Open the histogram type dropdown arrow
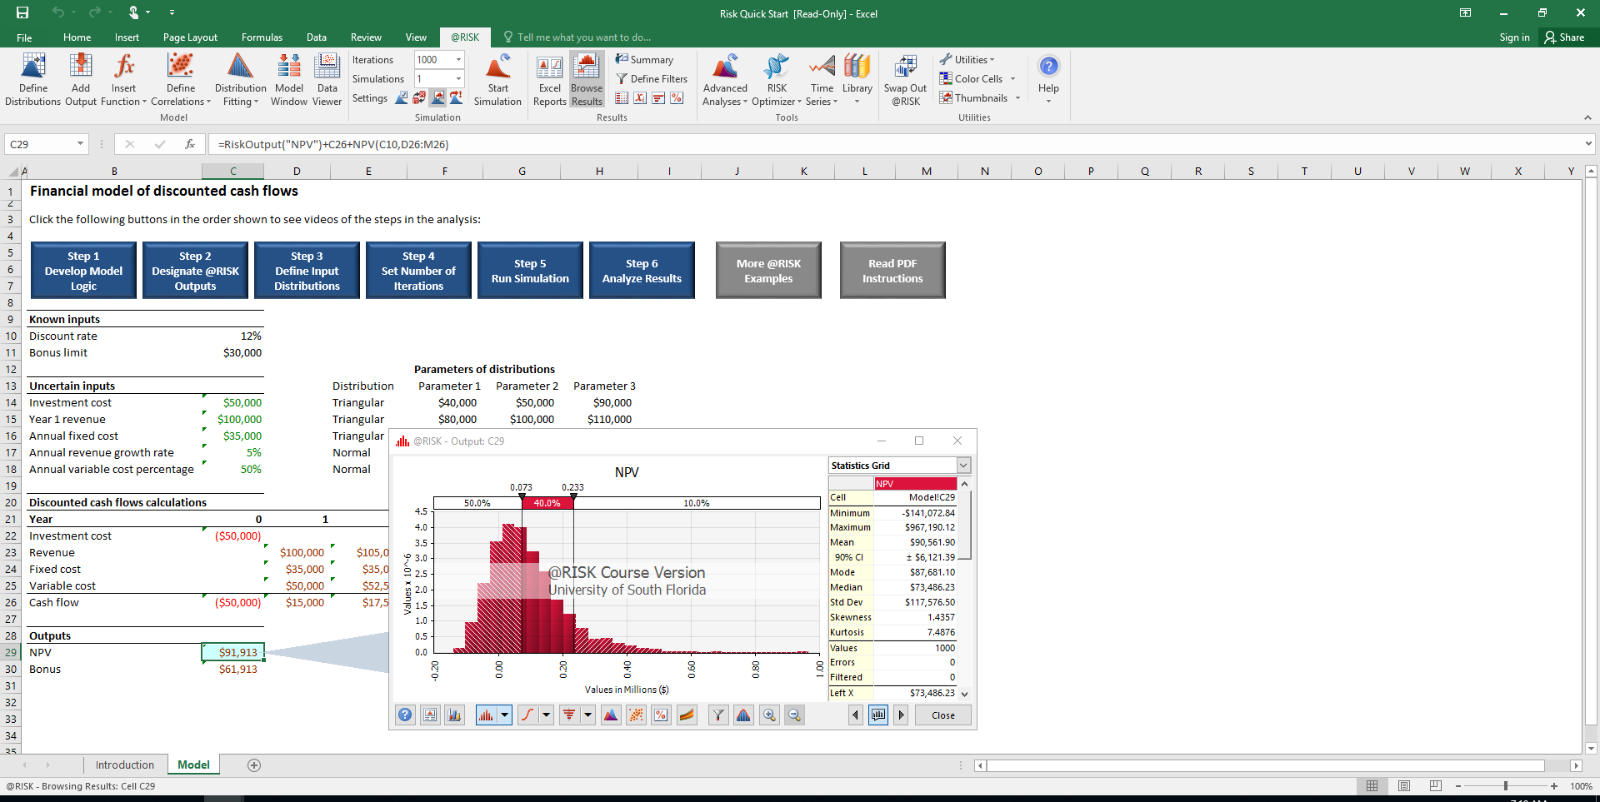 [504, 715]
